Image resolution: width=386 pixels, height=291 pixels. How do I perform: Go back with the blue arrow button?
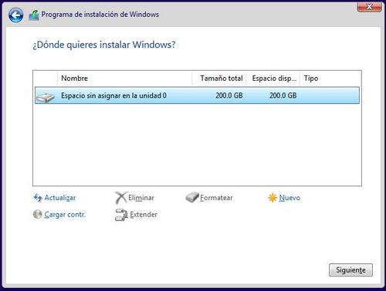coord(15,15)
